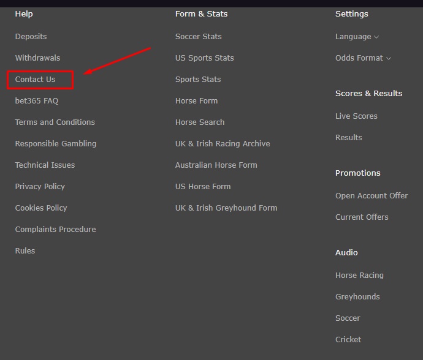Expand the Language dropdown
This screenshot has height=360, width=423.
pyautogui.click(x=357, y=36)
